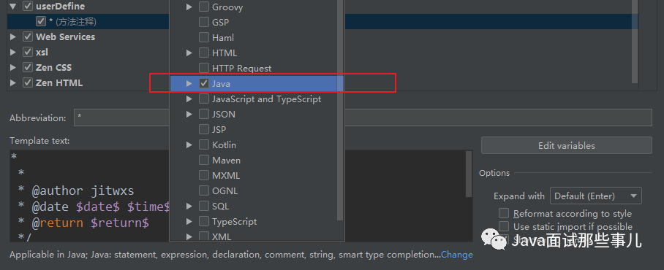
Task: Uncheck the Zen CSS group checkbox
Action: tap(28, 67)
